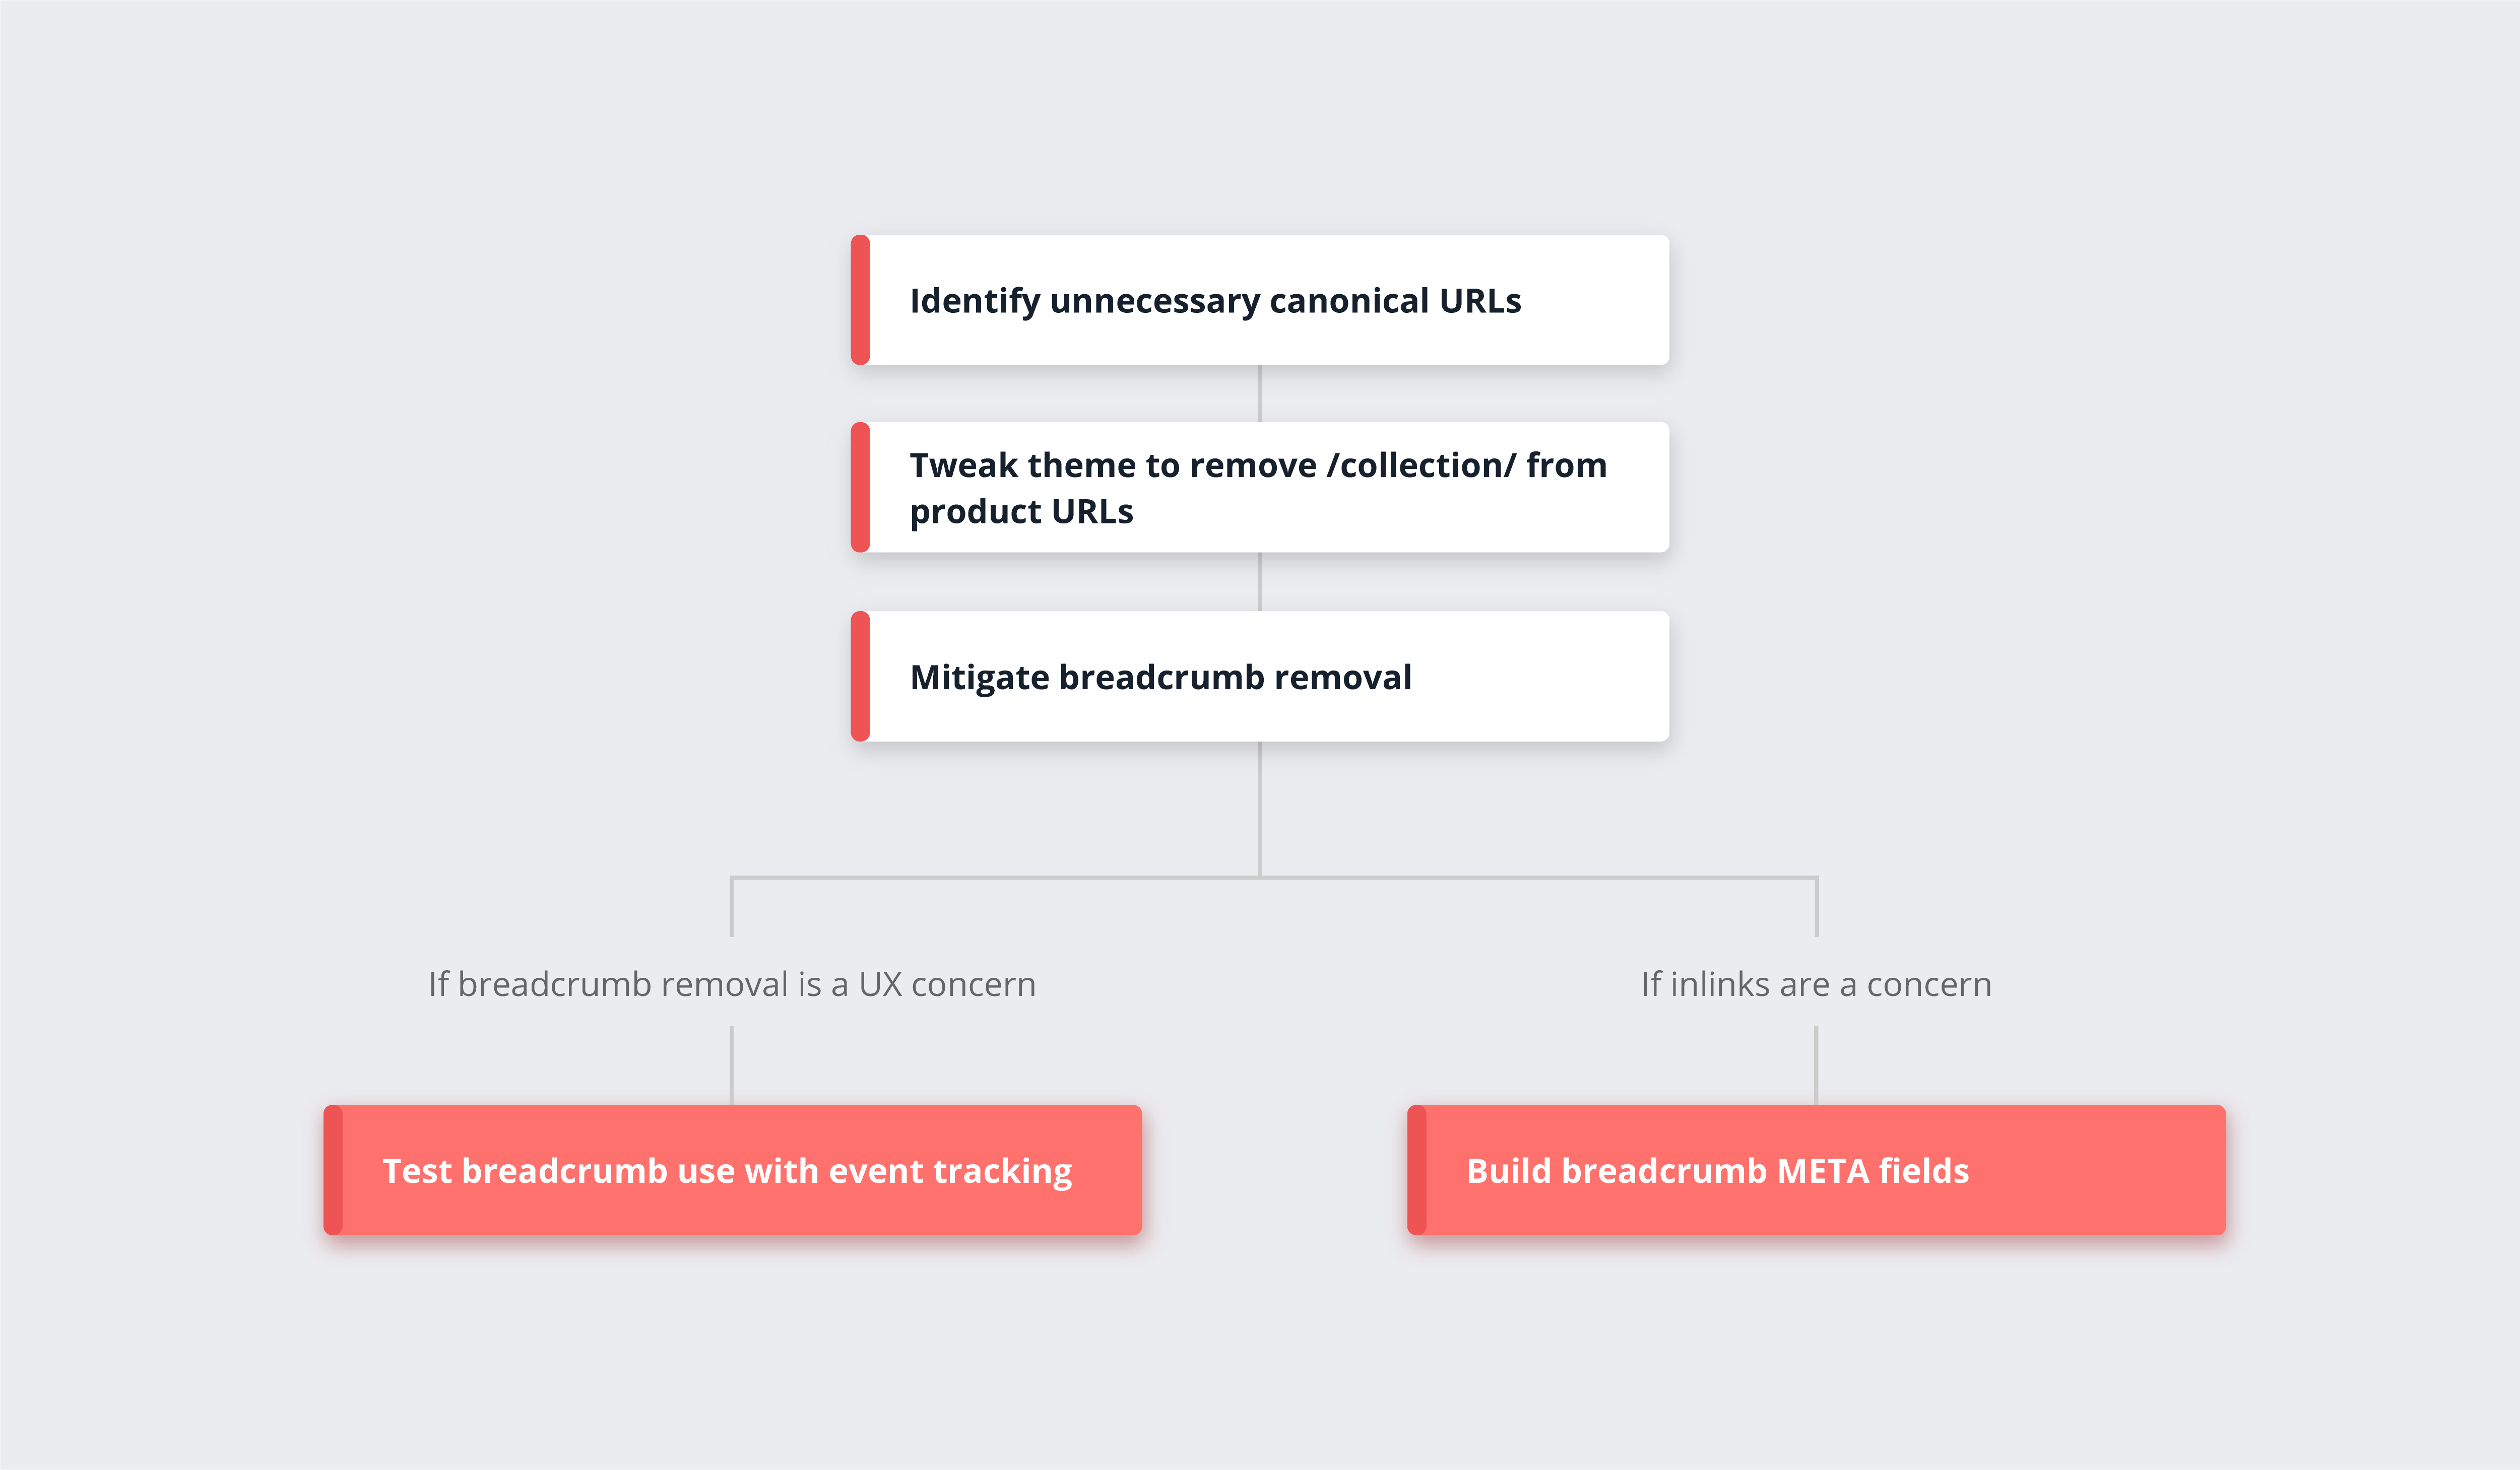Click 'Test breadcrumb use with event tracking' box
Viewport: 2520px width, 1470px height.
(x=732, y=1170)
